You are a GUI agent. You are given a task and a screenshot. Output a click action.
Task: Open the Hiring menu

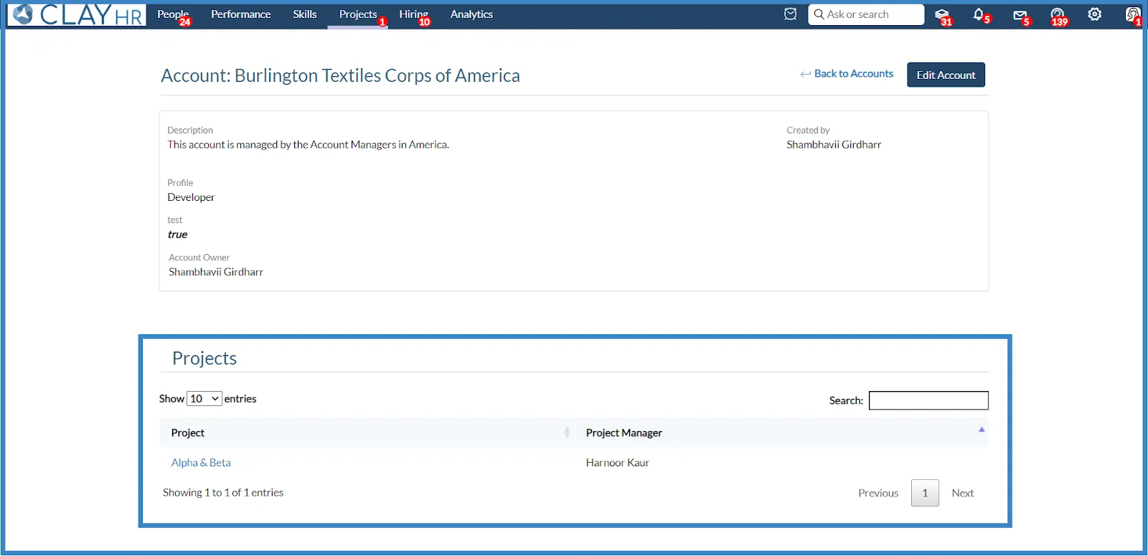tap(414, 14)
